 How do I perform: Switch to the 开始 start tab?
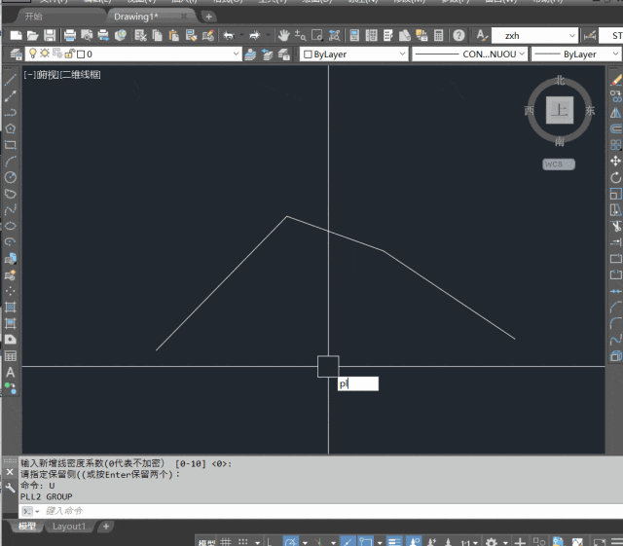point(33,17)
